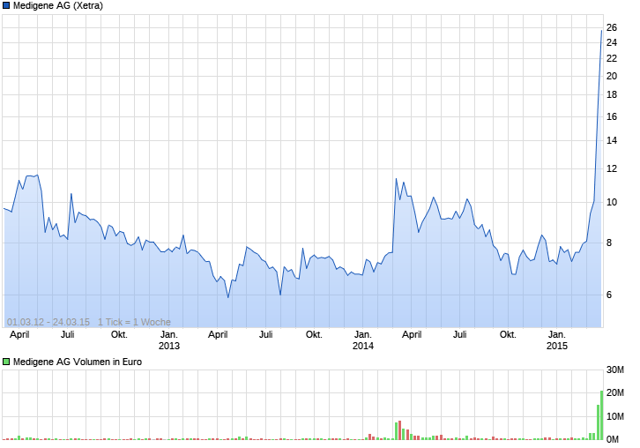This screenshot has width=640, height=448.
Task: Click the price axis label 16
Action: [x=612, y=116]
